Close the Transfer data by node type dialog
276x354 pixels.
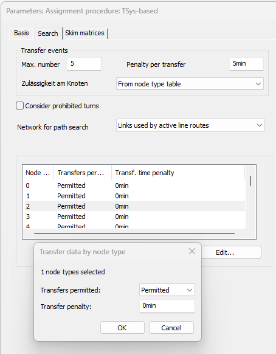click(192, 251)
